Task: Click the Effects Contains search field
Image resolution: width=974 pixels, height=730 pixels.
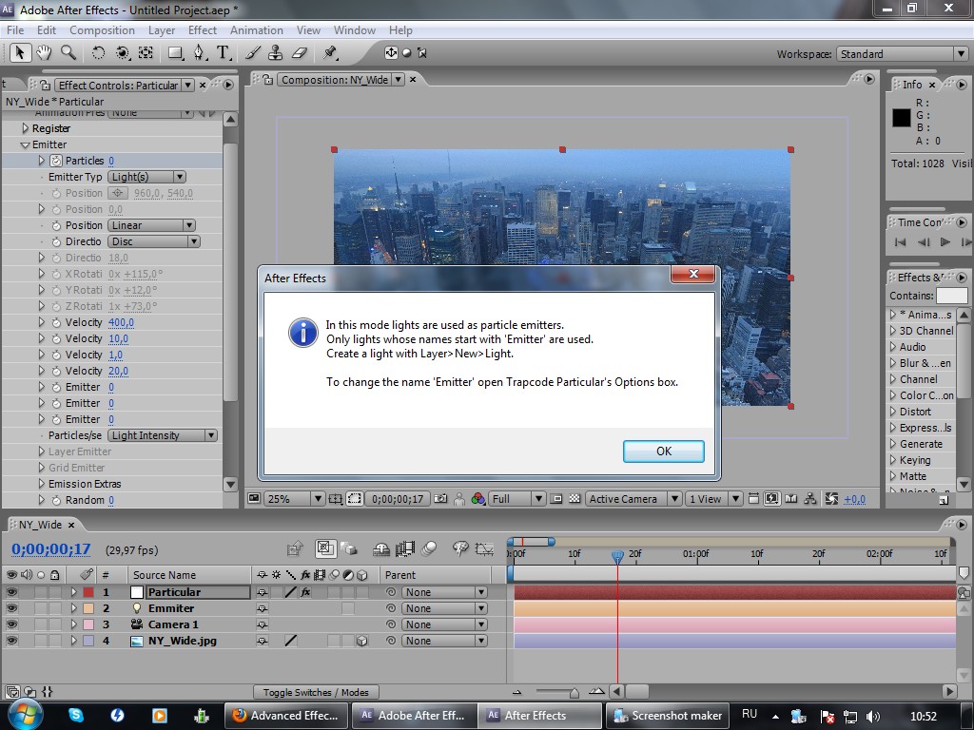Action: (x=951, y=296)
